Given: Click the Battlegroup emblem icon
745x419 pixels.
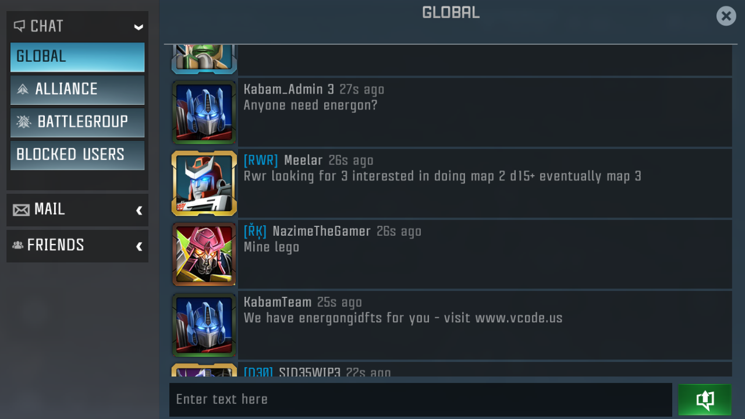Looking at the screenshot, I should coord(24,122).
